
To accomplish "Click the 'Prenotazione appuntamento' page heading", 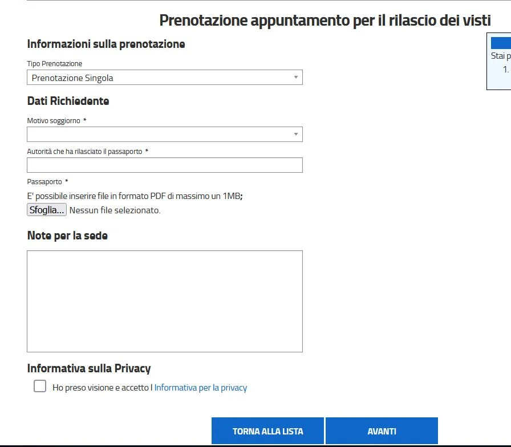I will point(325,21).
